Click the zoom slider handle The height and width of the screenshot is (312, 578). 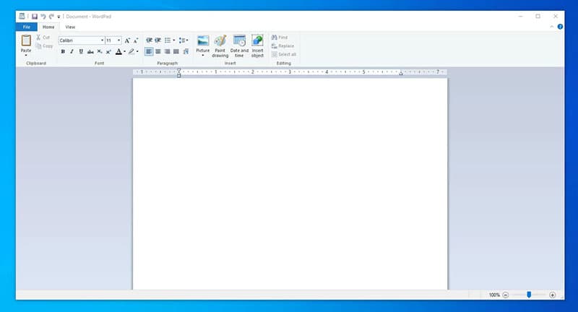click(x=529, y=295)
